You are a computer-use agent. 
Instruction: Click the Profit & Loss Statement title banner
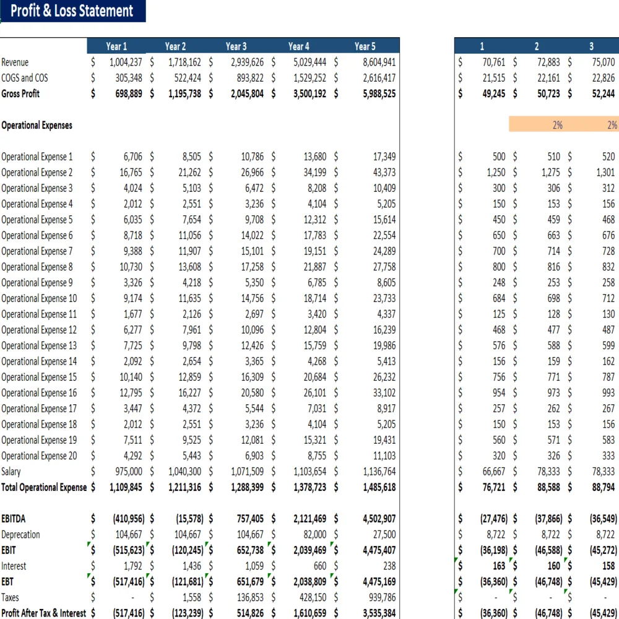pos(73,11)
